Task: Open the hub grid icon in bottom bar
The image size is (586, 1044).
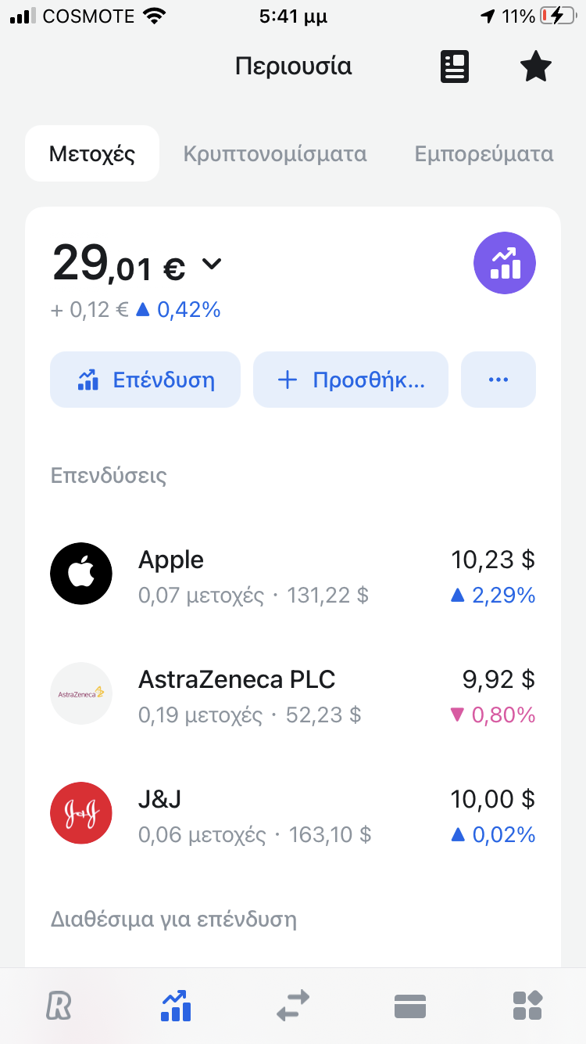Action: [x=527, y=1006]
